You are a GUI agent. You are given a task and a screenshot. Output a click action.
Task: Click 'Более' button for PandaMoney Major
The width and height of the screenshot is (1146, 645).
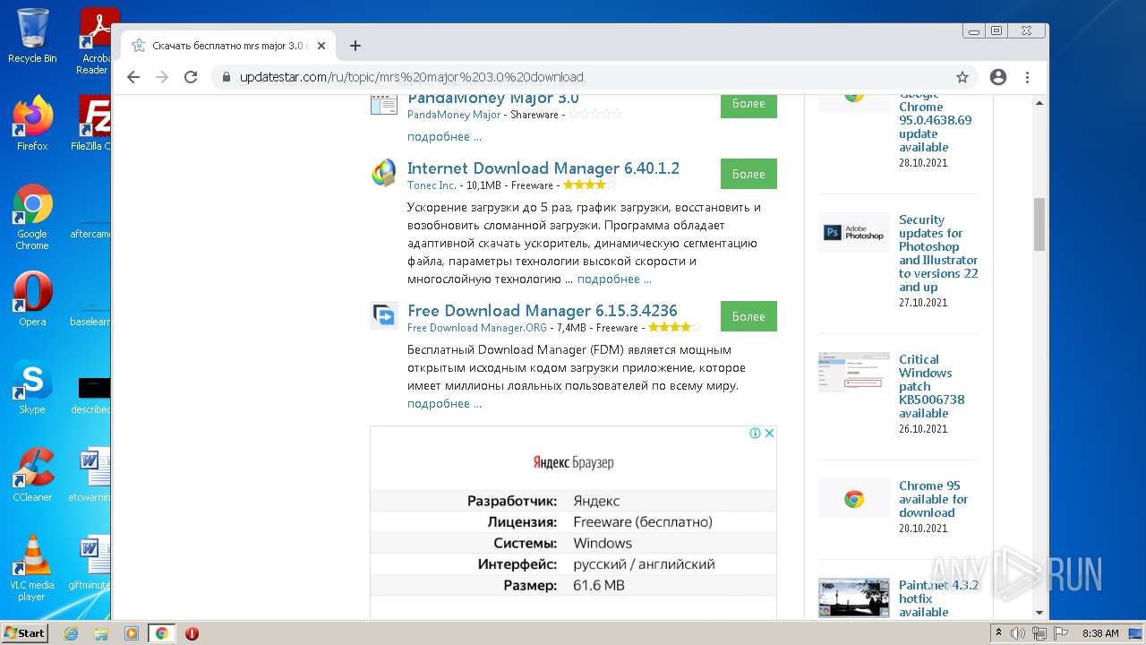tap(748, 104)
